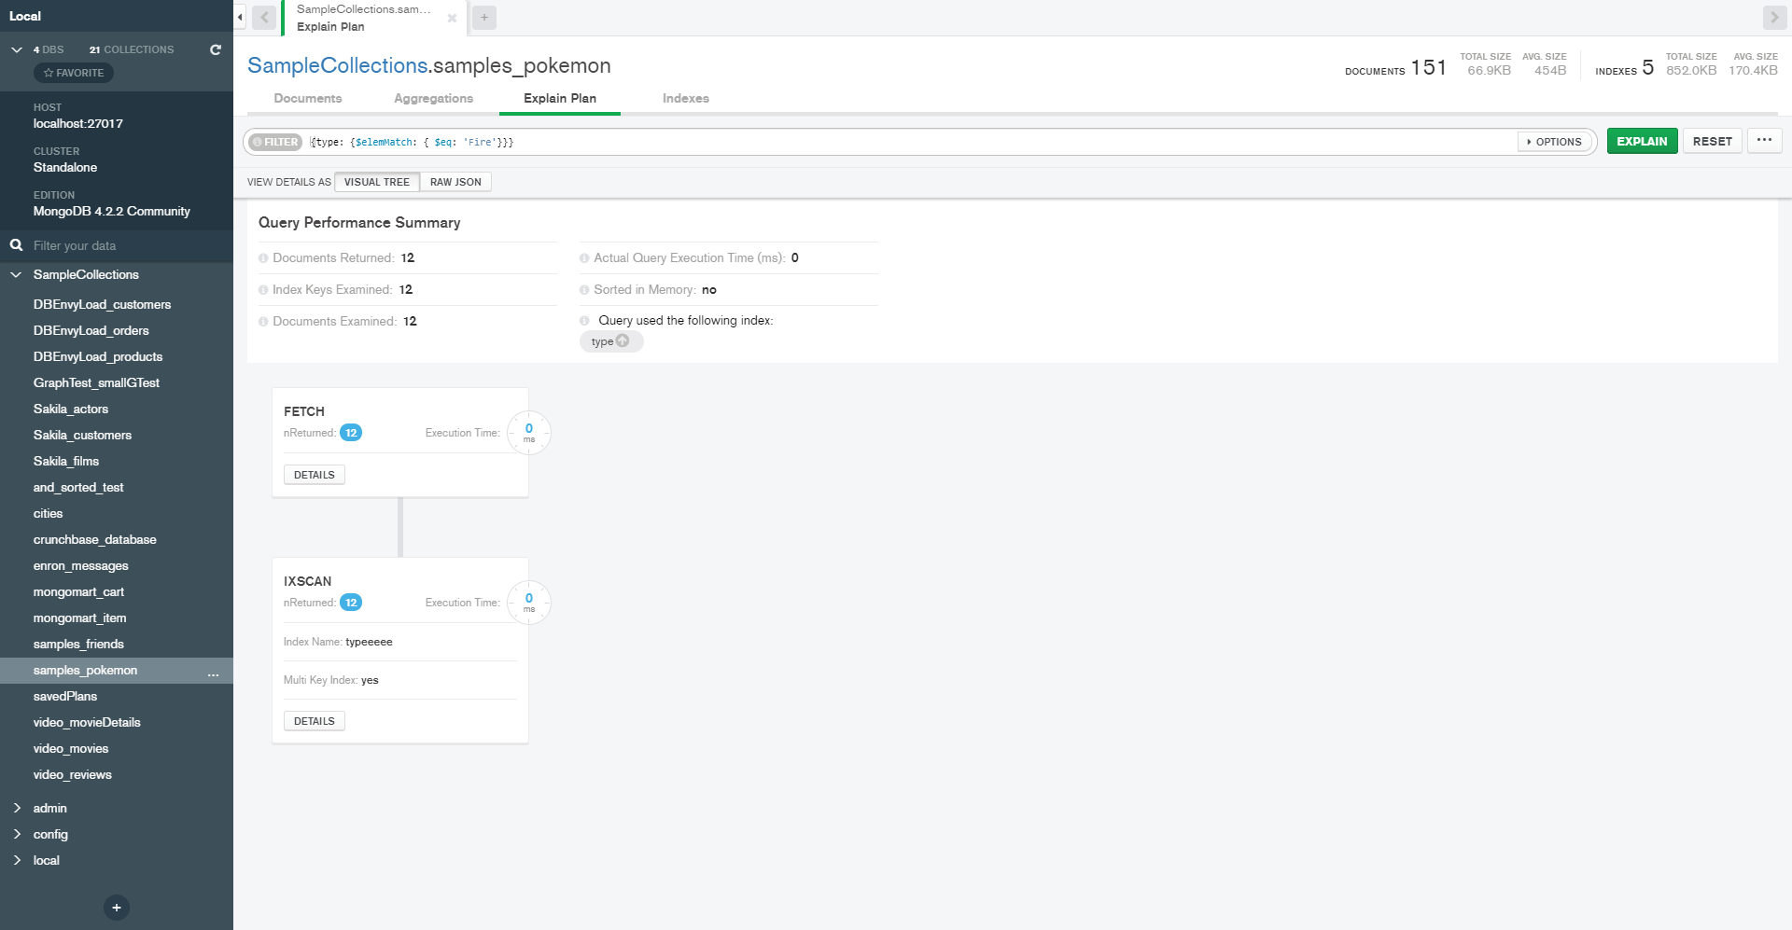The width and height of the screenshot is (1792, 930).
Task: Collapse the SampleCollections database
Action: (16, 275)
